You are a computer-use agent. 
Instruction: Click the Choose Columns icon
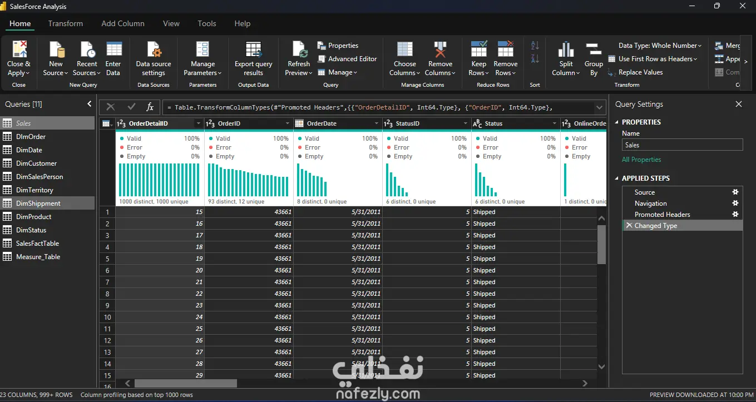pyautogui.click(x=405, y=49)
